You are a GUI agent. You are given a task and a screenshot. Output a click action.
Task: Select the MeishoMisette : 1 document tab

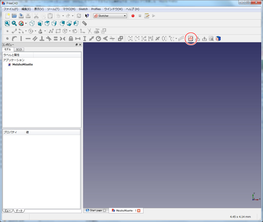(x=126, y=211)
